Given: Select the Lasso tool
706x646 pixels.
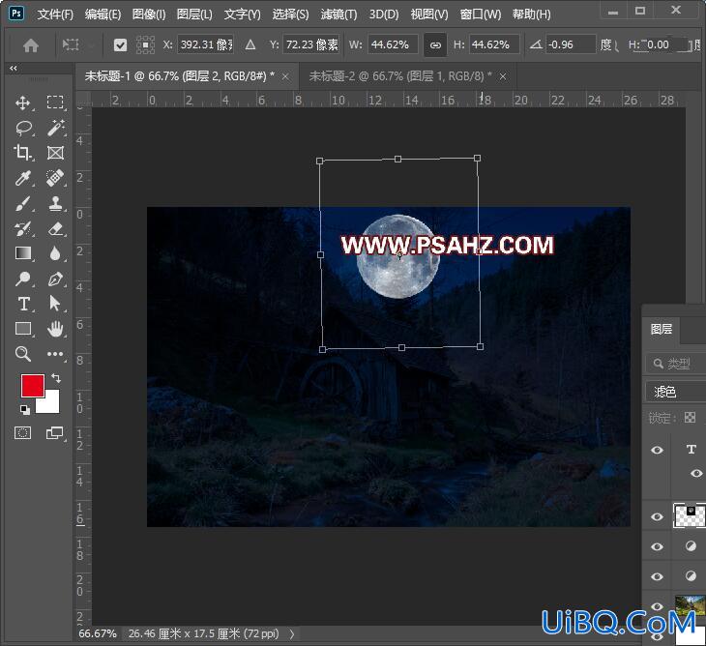Looking at the screenshot, I should [x=23, y=128].
